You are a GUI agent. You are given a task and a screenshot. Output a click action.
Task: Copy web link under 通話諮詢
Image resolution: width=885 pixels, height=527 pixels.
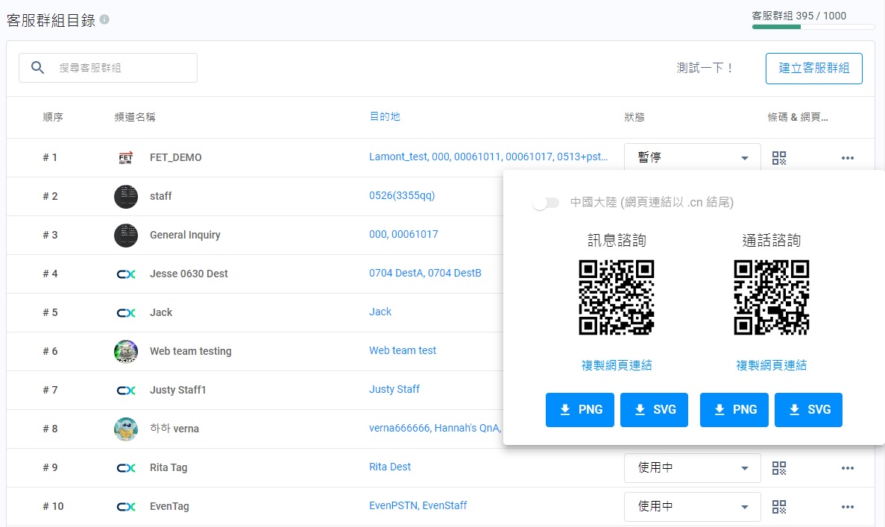[771, 365]
